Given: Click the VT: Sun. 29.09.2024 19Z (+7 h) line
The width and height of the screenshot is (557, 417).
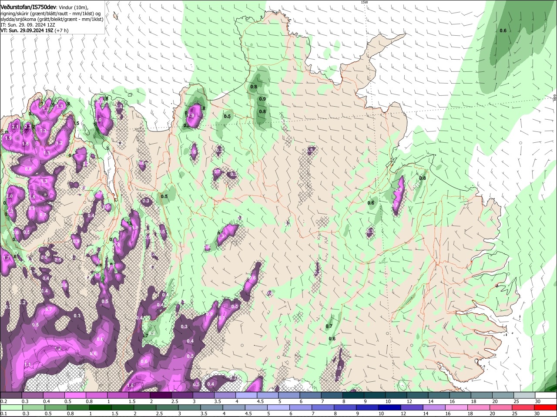Looking at the screenshot, I should tap(34, 30).
